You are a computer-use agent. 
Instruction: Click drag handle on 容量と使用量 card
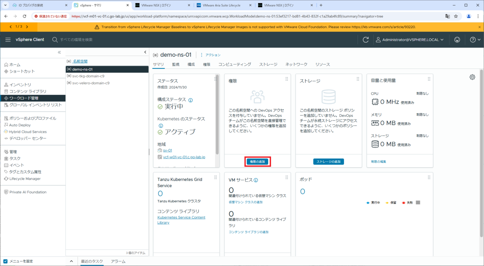coord(429,79)
